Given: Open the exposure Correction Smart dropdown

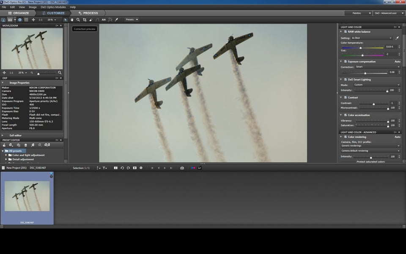Looking at the screenshot, I should point(378,67).
